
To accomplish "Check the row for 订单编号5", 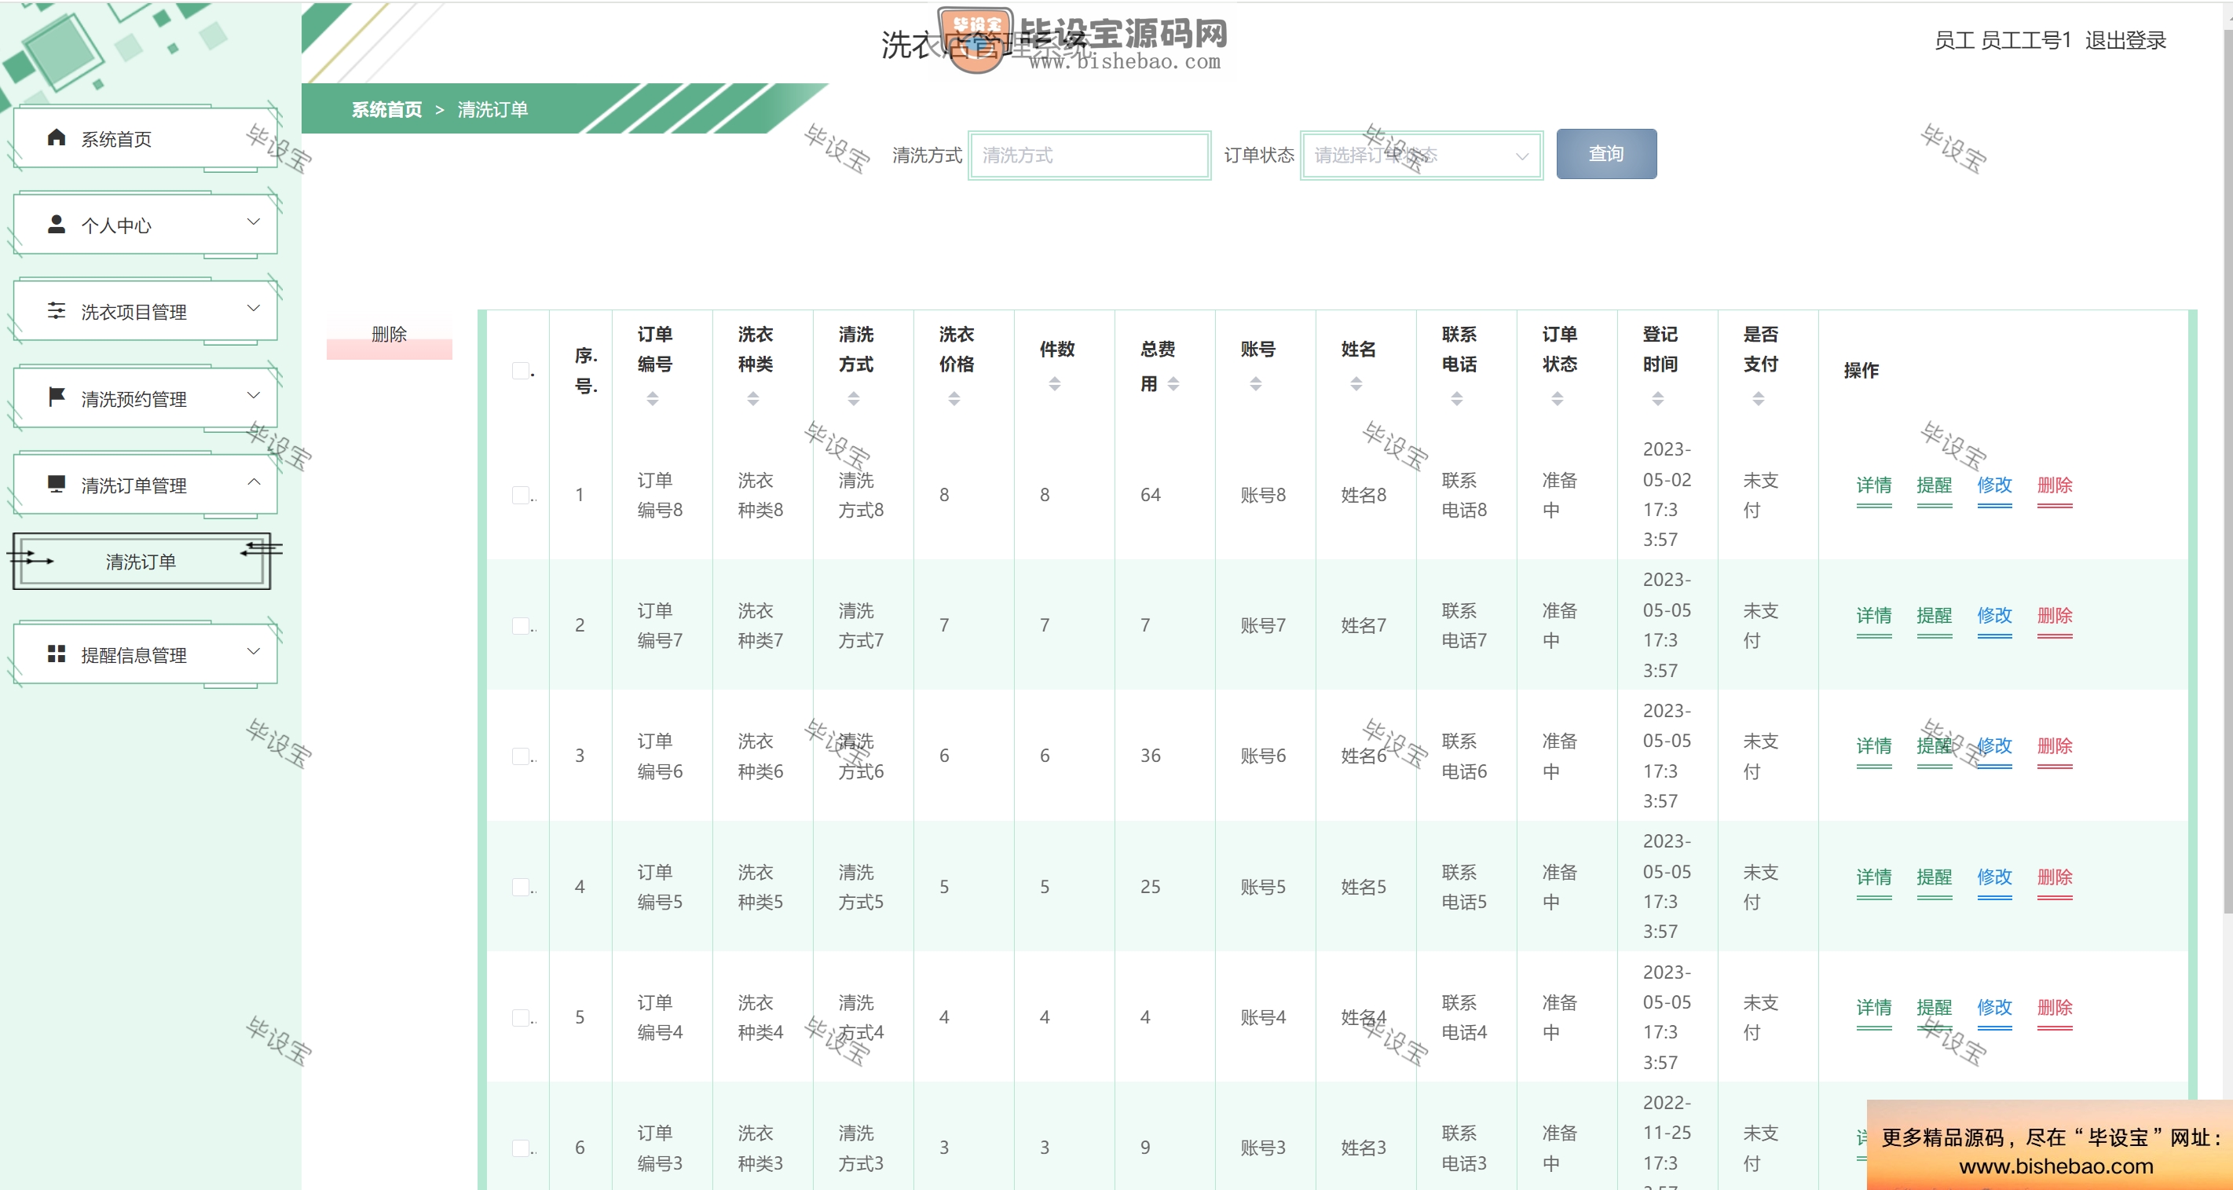I will [x=520, y=888].
